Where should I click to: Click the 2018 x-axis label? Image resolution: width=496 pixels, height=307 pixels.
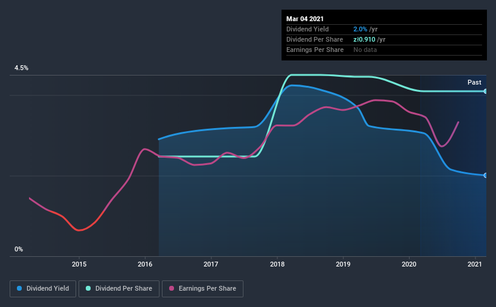click(x=277, y=264)
